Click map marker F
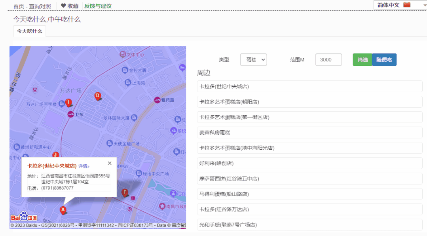 click(x=125, y=193)
